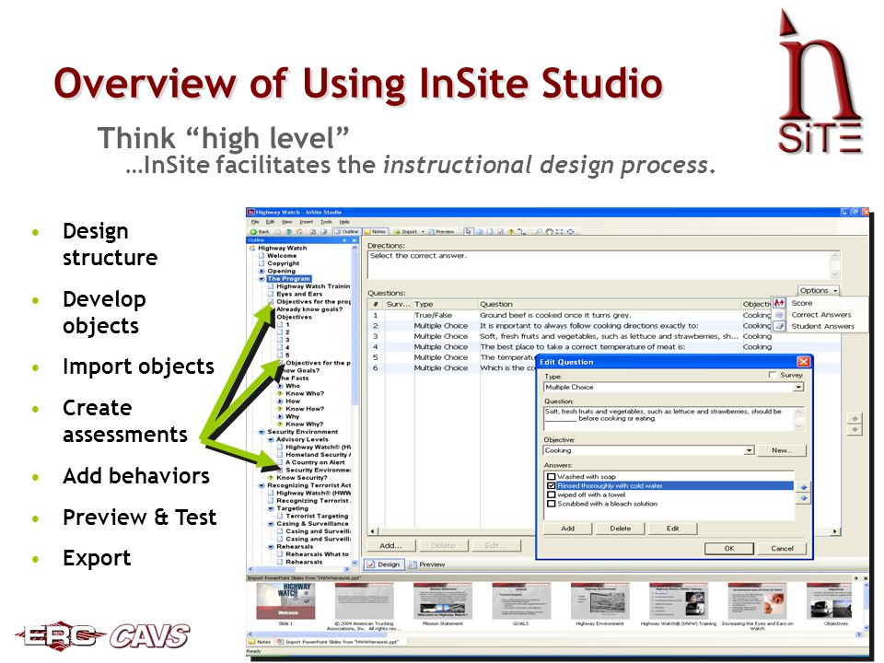Open the Edit menu
Image resolution: width=884 pixels, height=663 pixels.
[270, 222]
